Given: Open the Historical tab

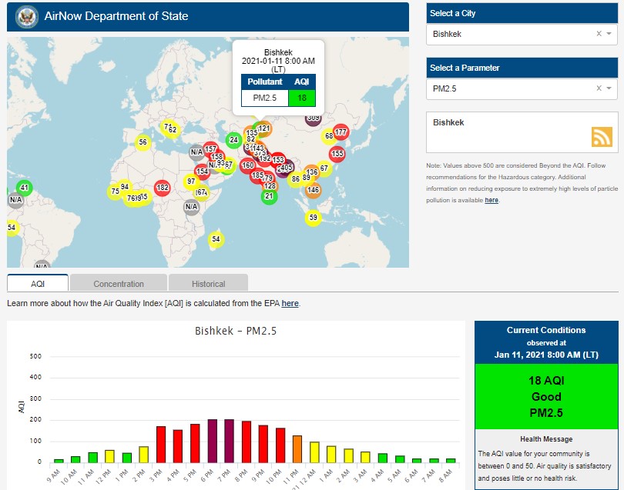Looking at the screenshot, I should pyautogui.click(x=208, y=284).
